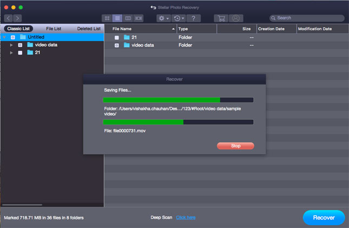Viewport: 349px width, 228px height.
Task: Click the horizontal scrollbar under the tree
Action: pos(22,205)
